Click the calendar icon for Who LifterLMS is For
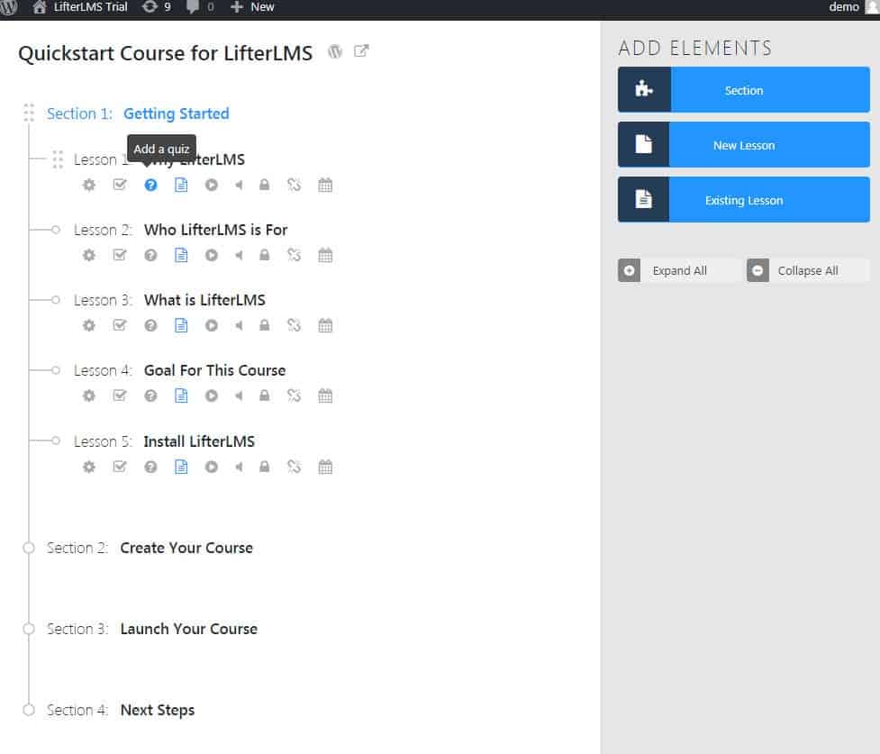880x754 pixels. tap(325, 256)
